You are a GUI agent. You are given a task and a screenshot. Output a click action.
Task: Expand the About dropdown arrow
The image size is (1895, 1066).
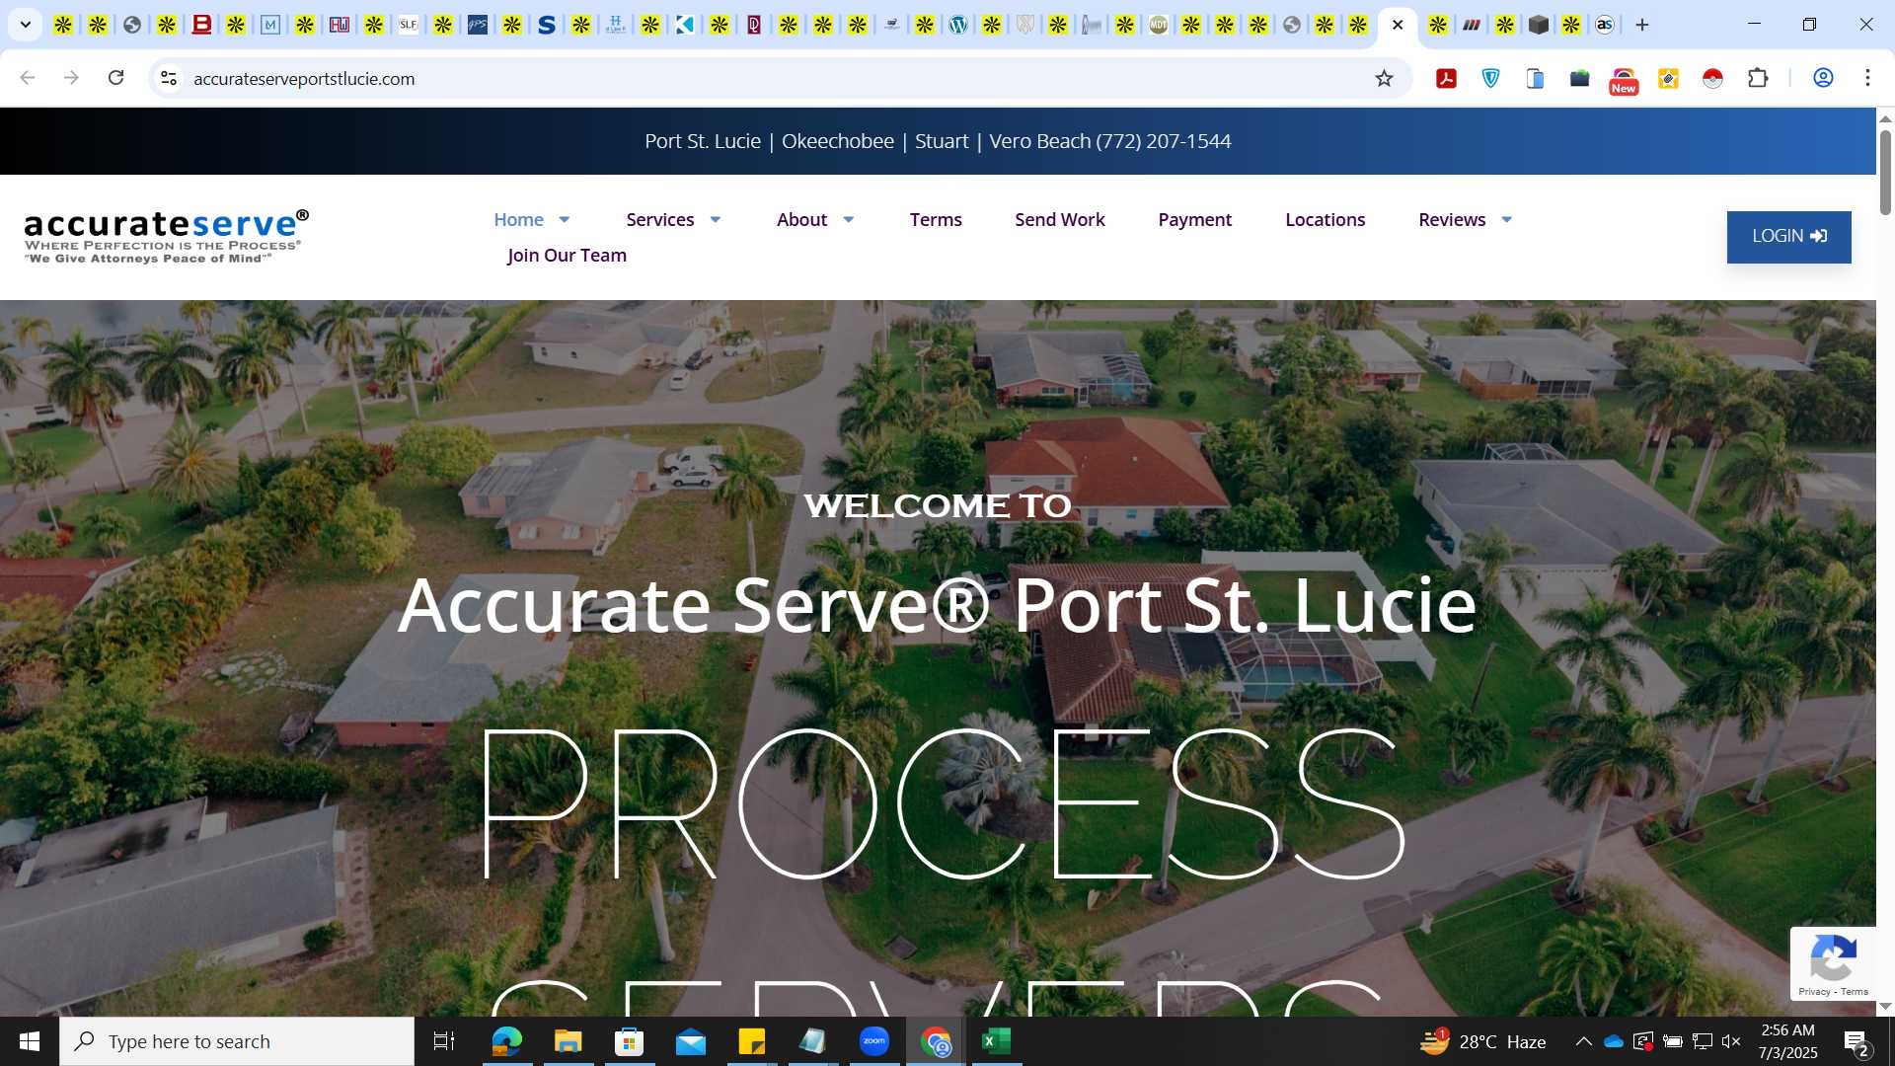click(849, 220)
